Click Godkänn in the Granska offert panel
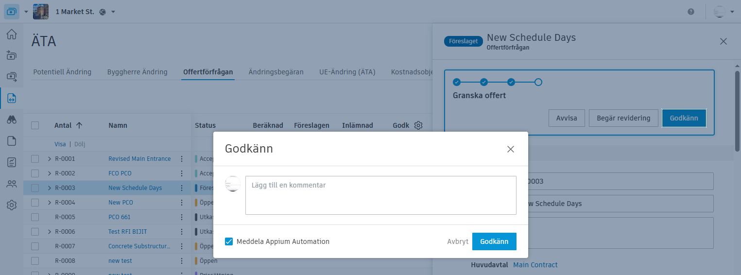Image resolution: width=741 pixels, height=275 pixels. [684, 118]
